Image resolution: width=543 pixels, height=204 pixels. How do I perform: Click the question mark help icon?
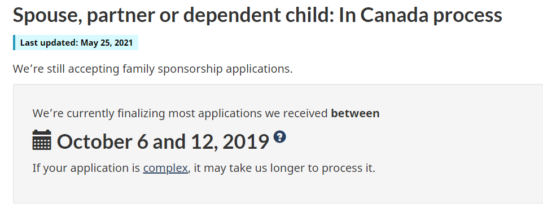click(279, 137)
